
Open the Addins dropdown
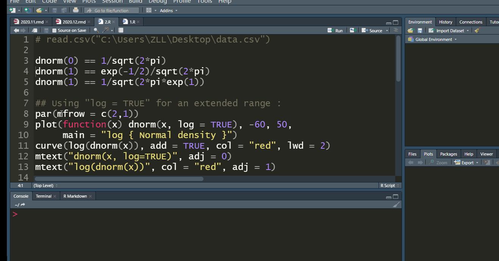coord(166,10)
